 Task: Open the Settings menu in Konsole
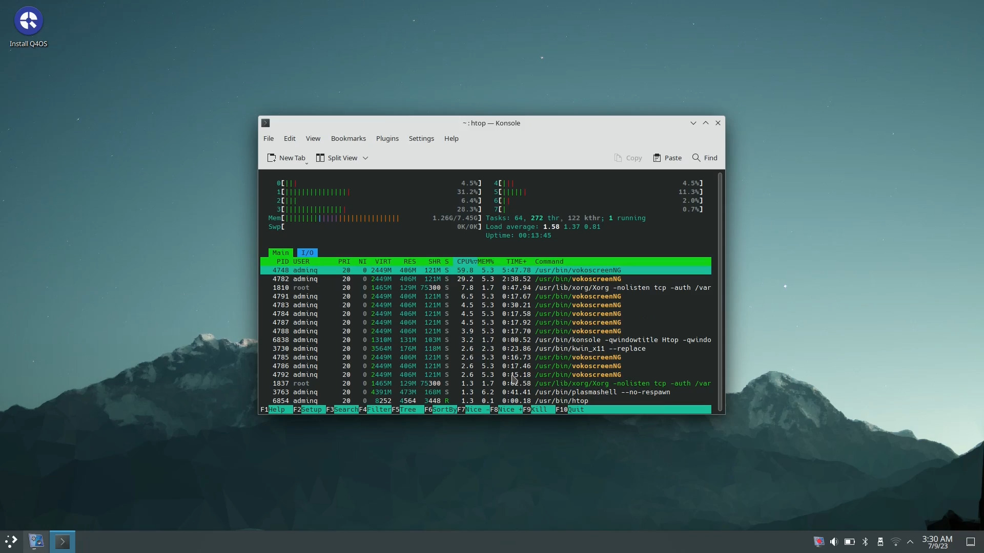click(421, 138)
